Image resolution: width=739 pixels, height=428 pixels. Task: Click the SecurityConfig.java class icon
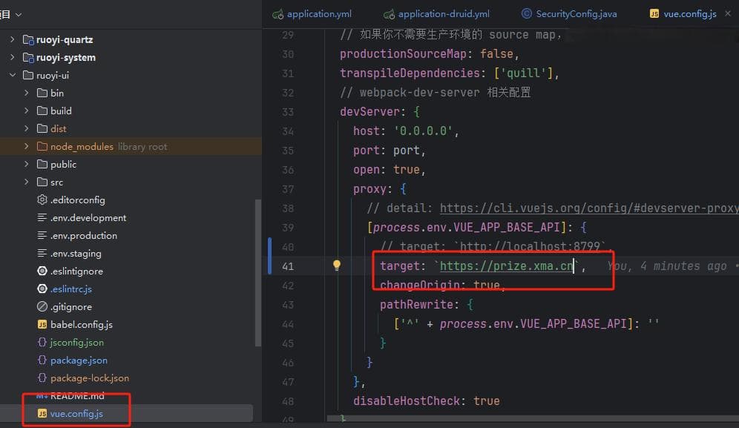tap(527, 13)
